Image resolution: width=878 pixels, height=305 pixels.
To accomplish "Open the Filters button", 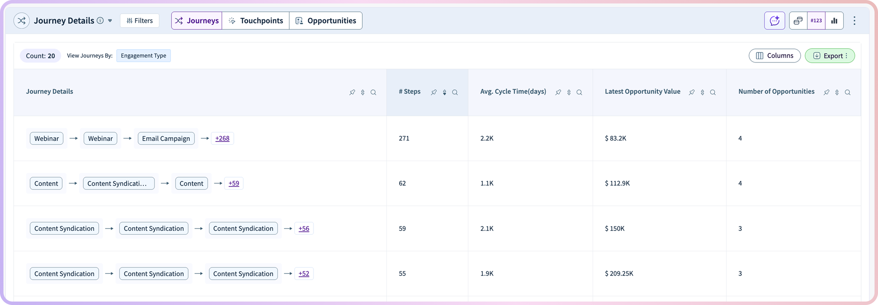I will [x=140, y=21].
